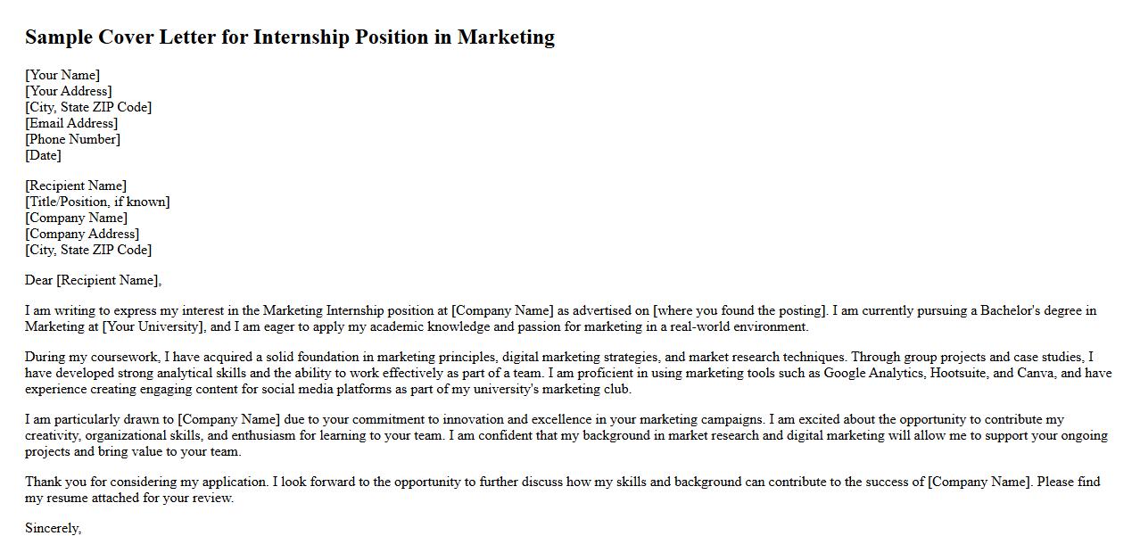Image resolution: width=1140 pixels, height=536 pixels.
Task: Click the [where you found the posting] placeholder
Action: [x=739, y=310]
